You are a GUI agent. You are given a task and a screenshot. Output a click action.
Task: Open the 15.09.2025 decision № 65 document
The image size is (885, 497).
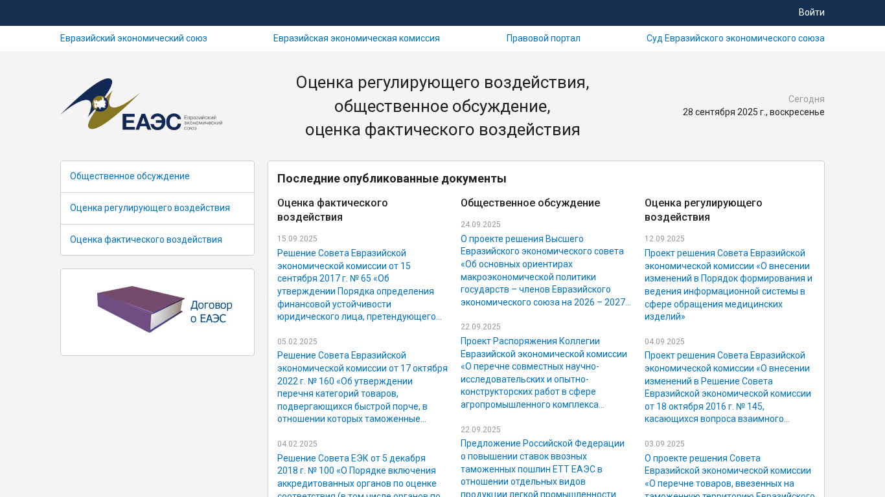(x=360, y=285)
